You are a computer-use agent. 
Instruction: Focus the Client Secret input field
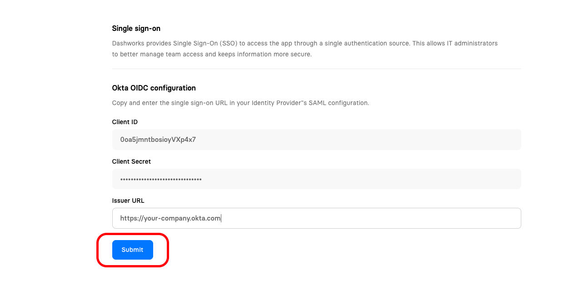(316, 179)
